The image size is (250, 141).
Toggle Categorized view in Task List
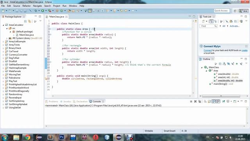(x=211, y=21)
